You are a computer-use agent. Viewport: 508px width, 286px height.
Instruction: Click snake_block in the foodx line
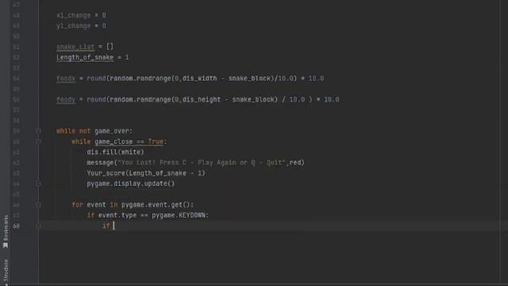click(249, 79)
